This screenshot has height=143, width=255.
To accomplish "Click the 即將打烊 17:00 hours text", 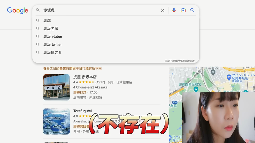I will coord(85,92).
